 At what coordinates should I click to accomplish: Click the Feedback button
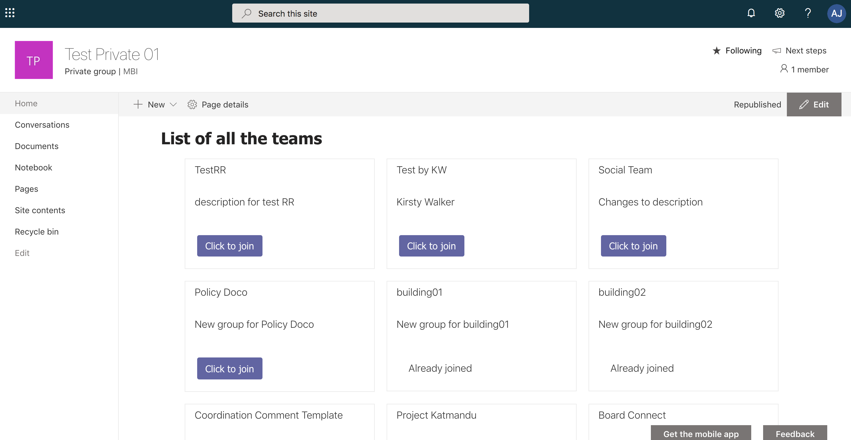click(x=795, y=433)
